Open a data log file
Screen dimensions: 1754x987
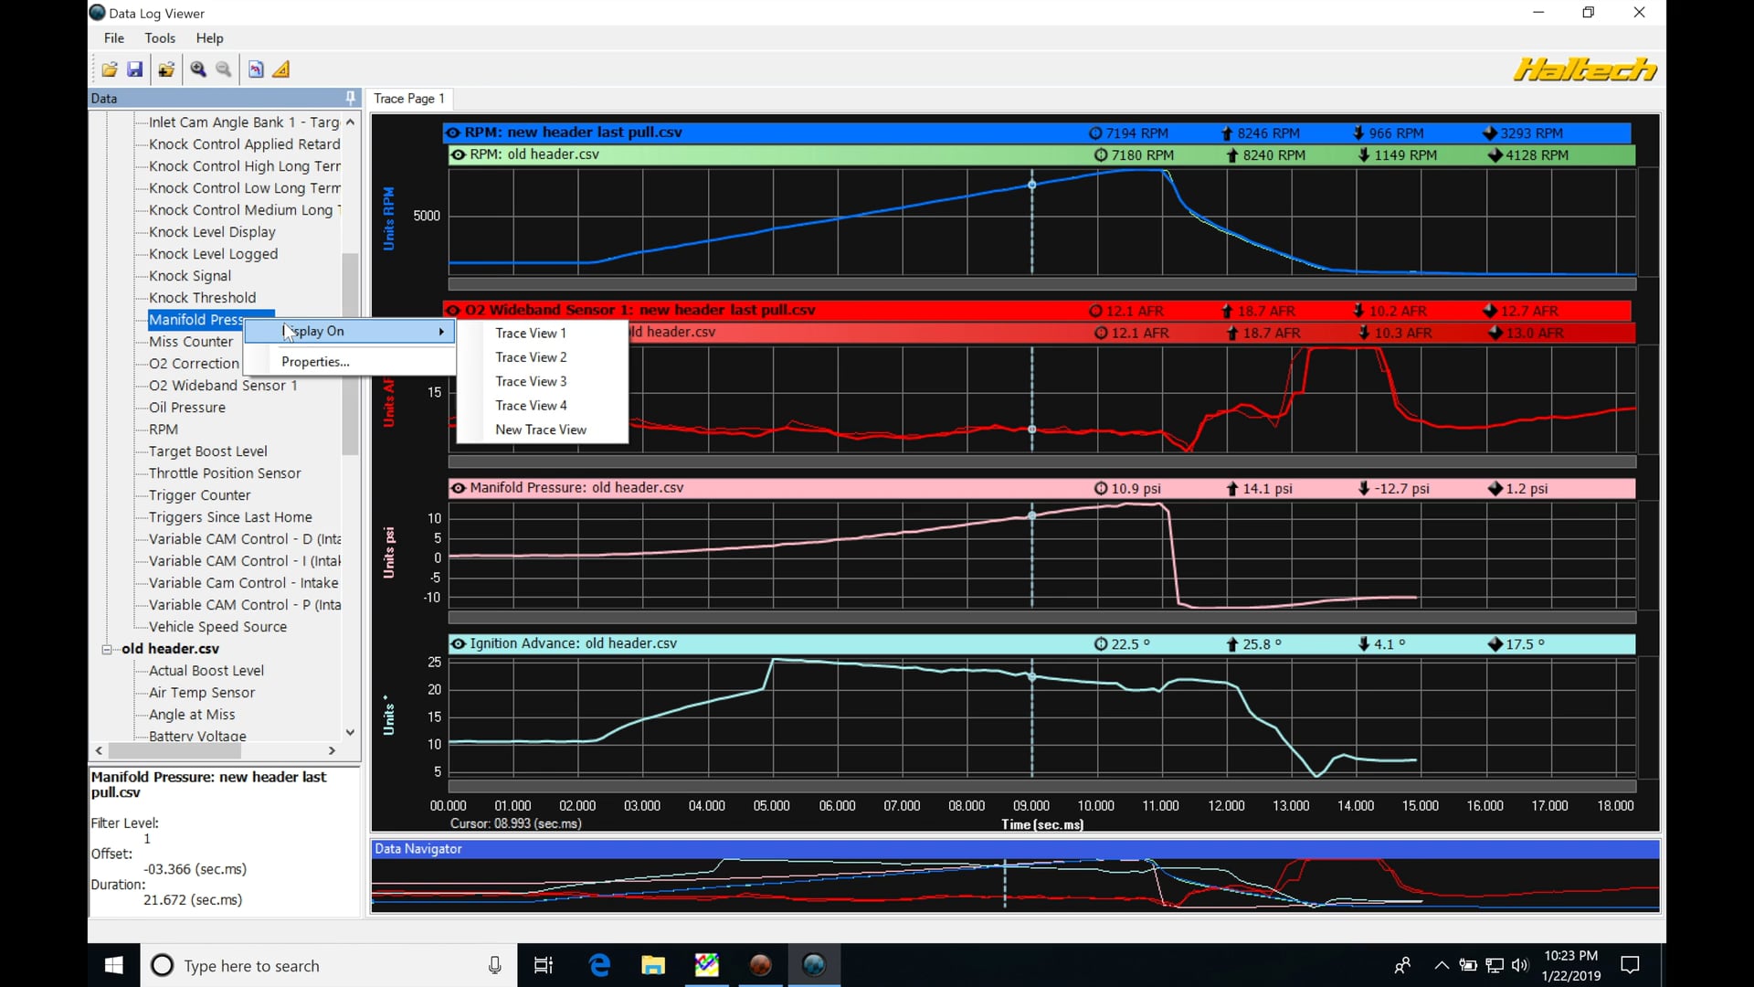click(109, 69)
